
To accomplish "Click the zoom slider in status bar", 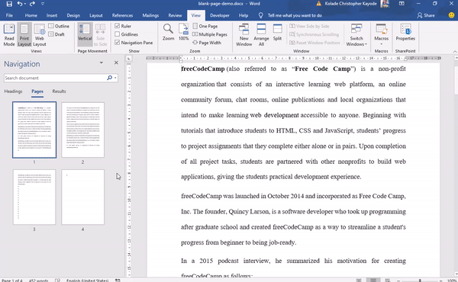I will pyautogui.click(x=420, y=280).
